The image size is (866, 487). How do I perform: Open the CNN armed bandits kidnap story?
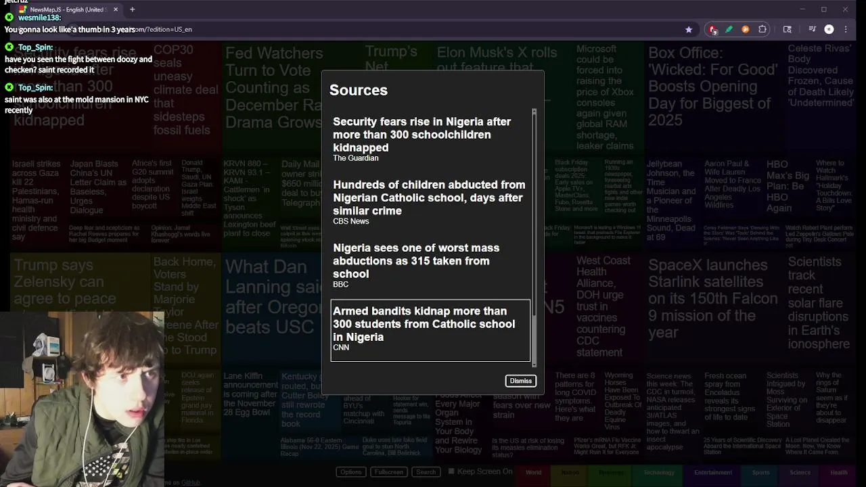(430, 331)
